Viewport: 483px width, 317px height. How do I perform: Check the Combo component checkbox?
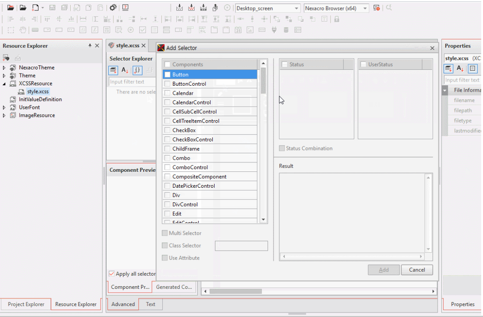(x=167, y=158)
